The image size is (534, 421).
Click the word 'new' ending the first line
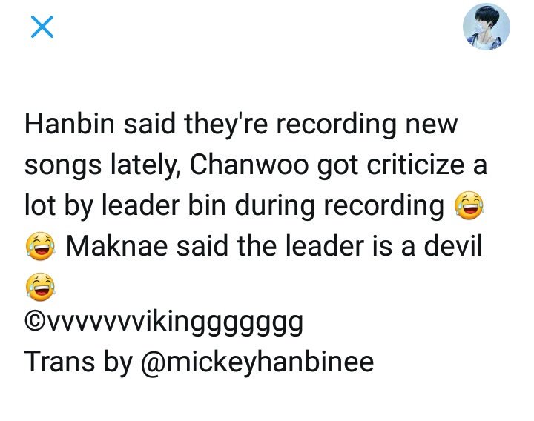(x=432, y=125)
